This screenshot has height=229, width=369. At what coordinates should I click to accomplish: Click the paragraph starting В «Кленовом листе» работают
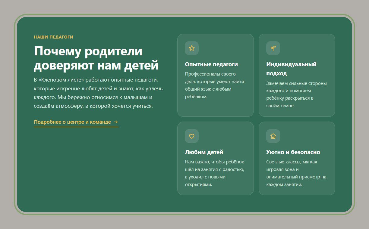[98, 93]
